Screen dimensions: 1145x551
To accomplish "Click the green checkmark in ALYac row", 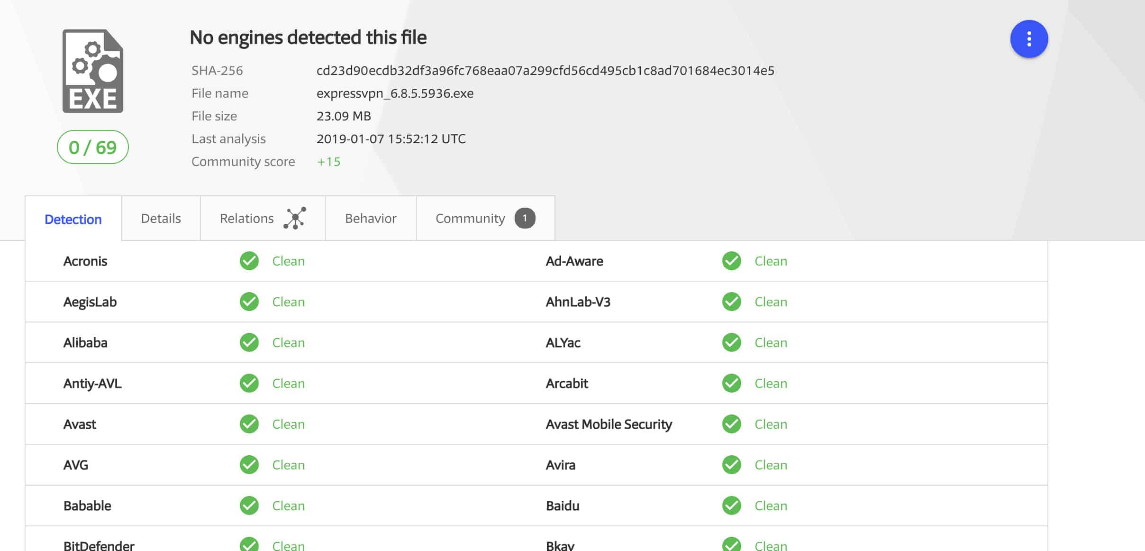I will pos(732,342).
